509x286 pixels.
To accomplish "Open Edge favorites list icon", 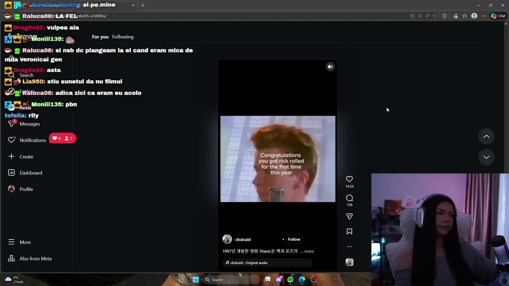I will [x=464, y=16].
